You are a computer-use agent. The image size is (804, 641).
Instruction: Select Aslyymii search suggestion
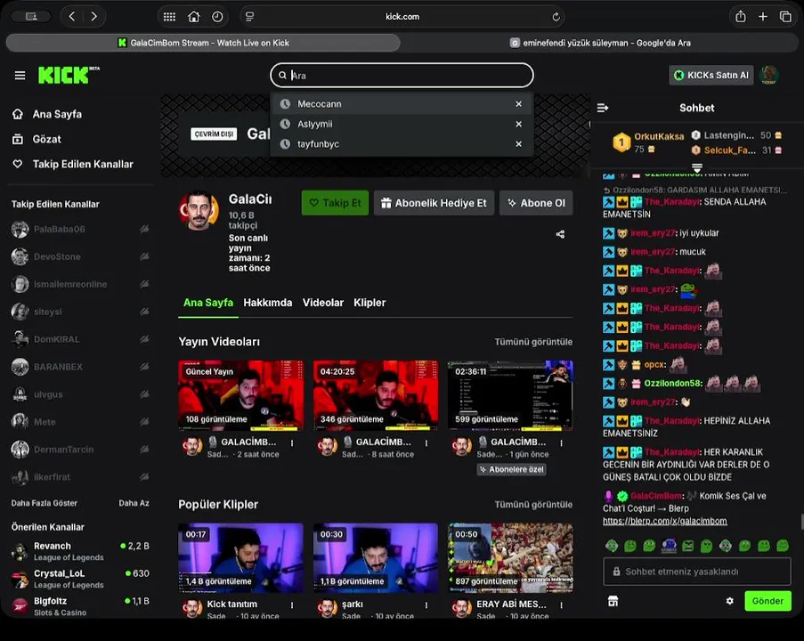pyautogui.click(x=402, y=124)
